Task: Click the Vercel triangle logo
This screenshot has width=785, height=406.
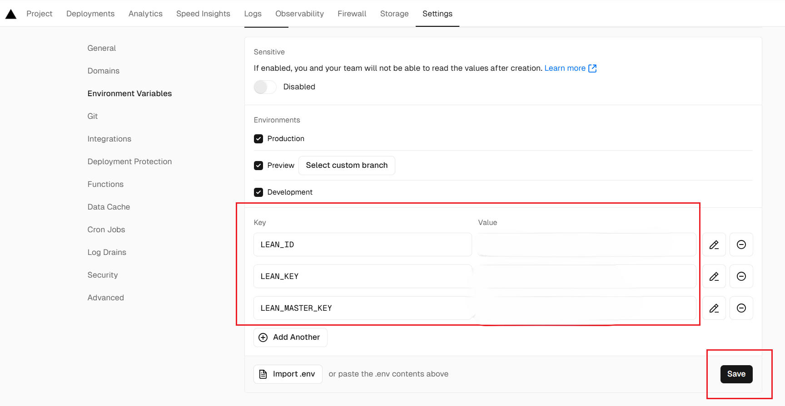Action: (11, 14)
